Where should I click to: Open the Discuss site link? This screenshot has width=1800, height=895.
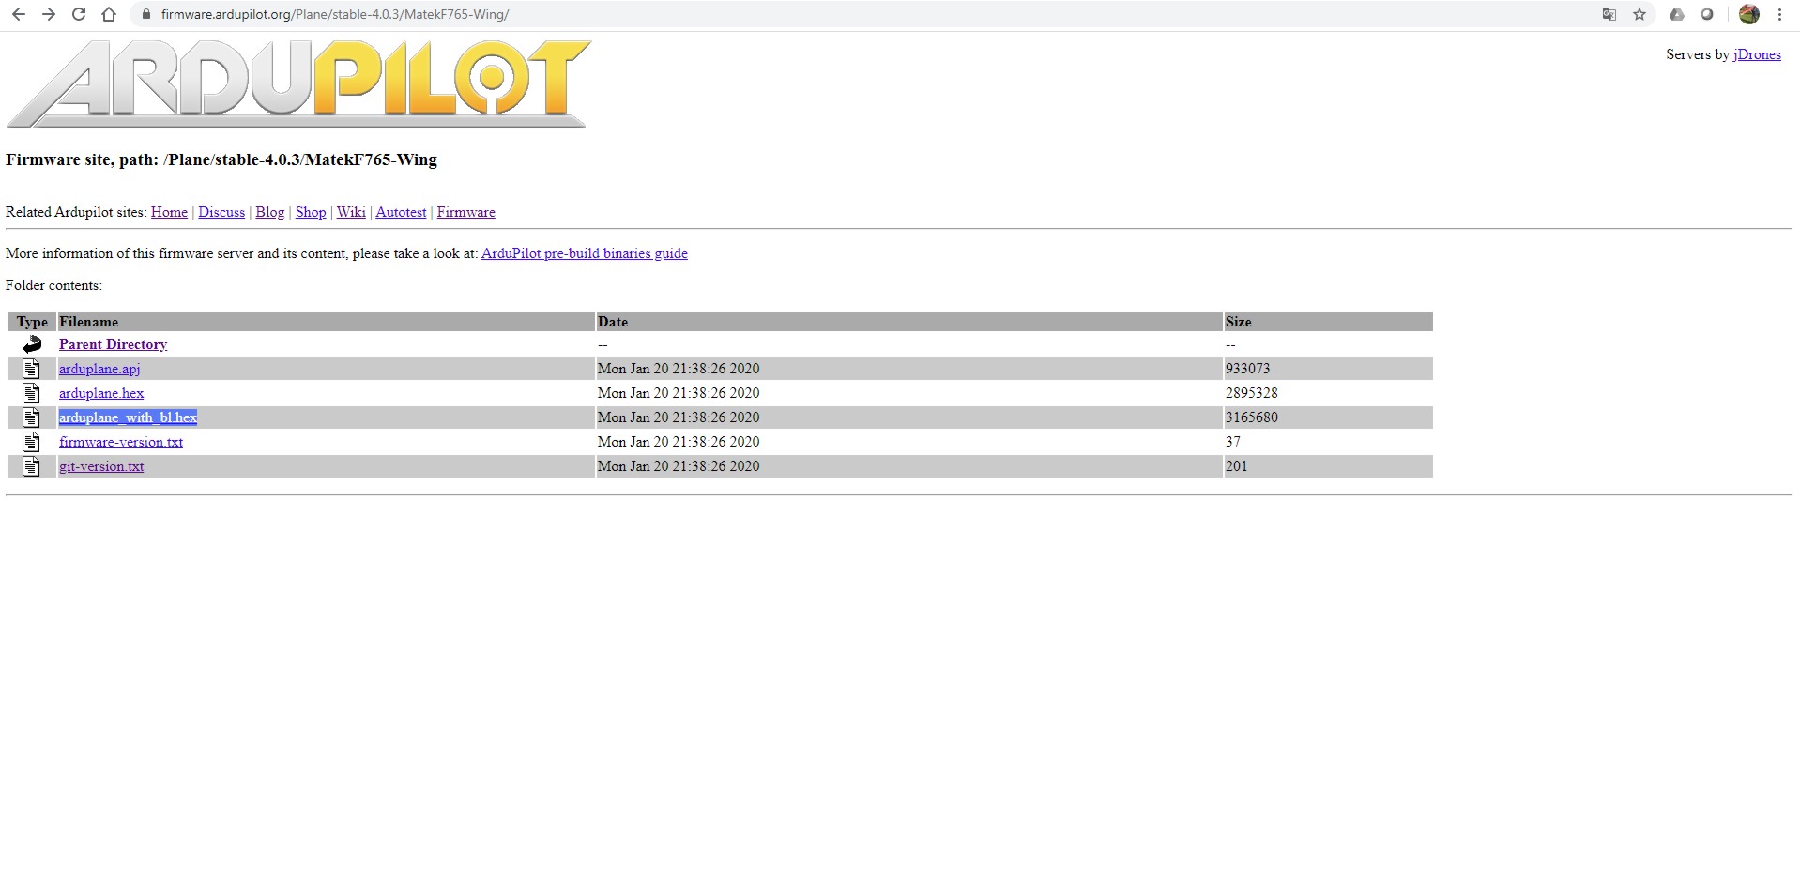(221, 212)
